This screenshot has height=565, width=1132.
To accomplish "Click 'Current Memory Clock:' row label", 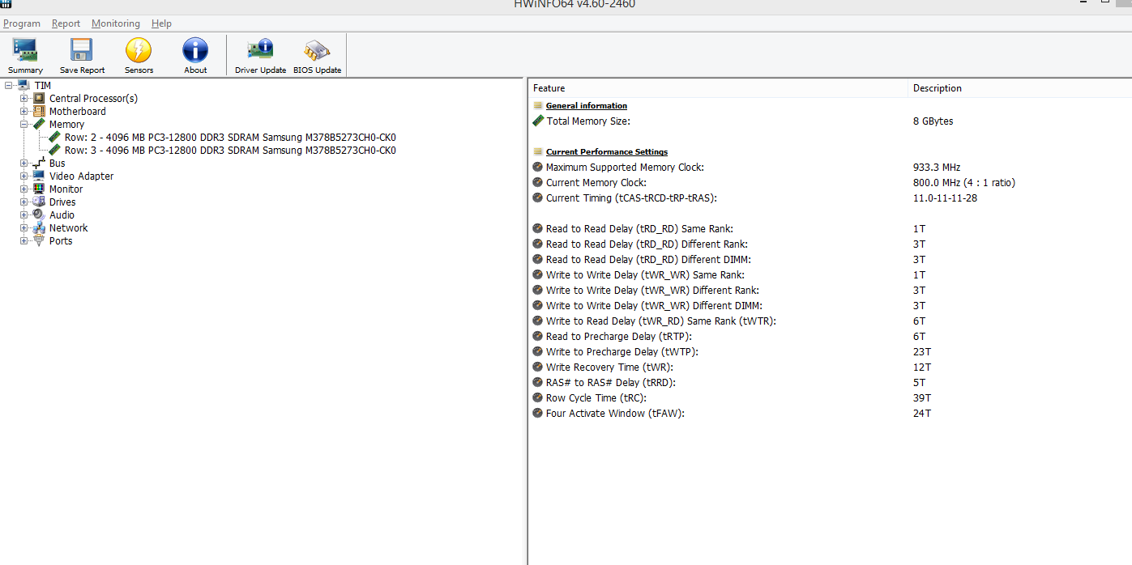I will 596,182.
